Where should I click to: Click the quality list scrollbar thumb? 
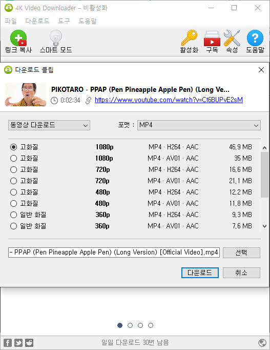click(264, 175)
